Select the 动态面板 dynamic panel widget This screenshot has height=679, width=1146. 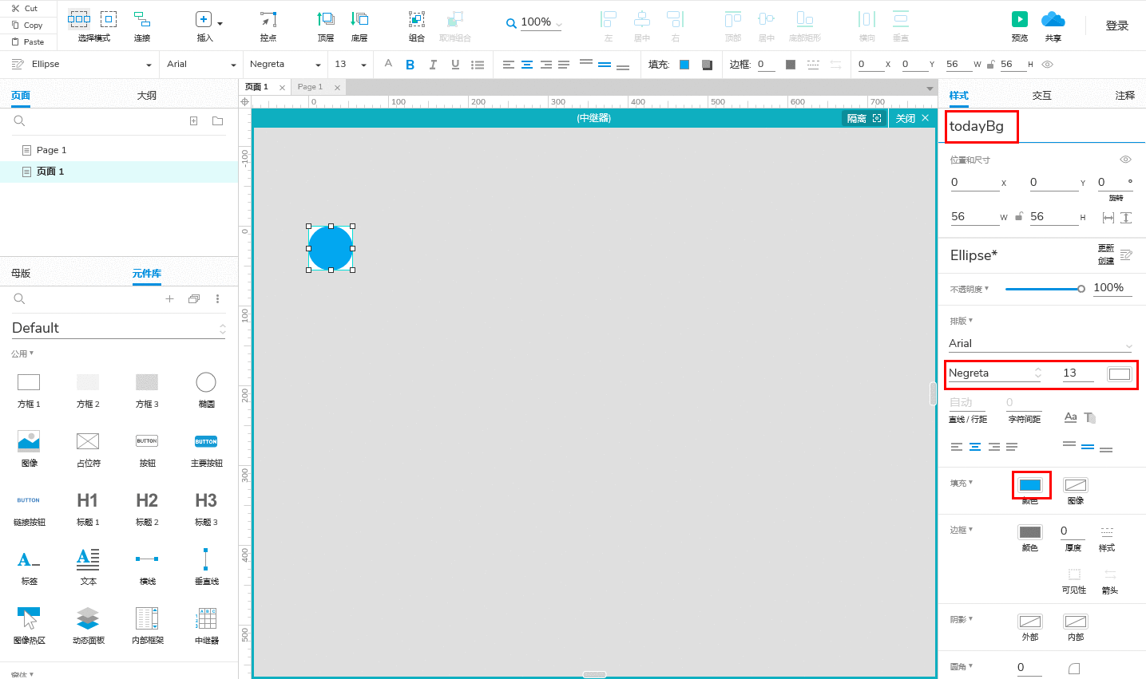tap(88, 626)
